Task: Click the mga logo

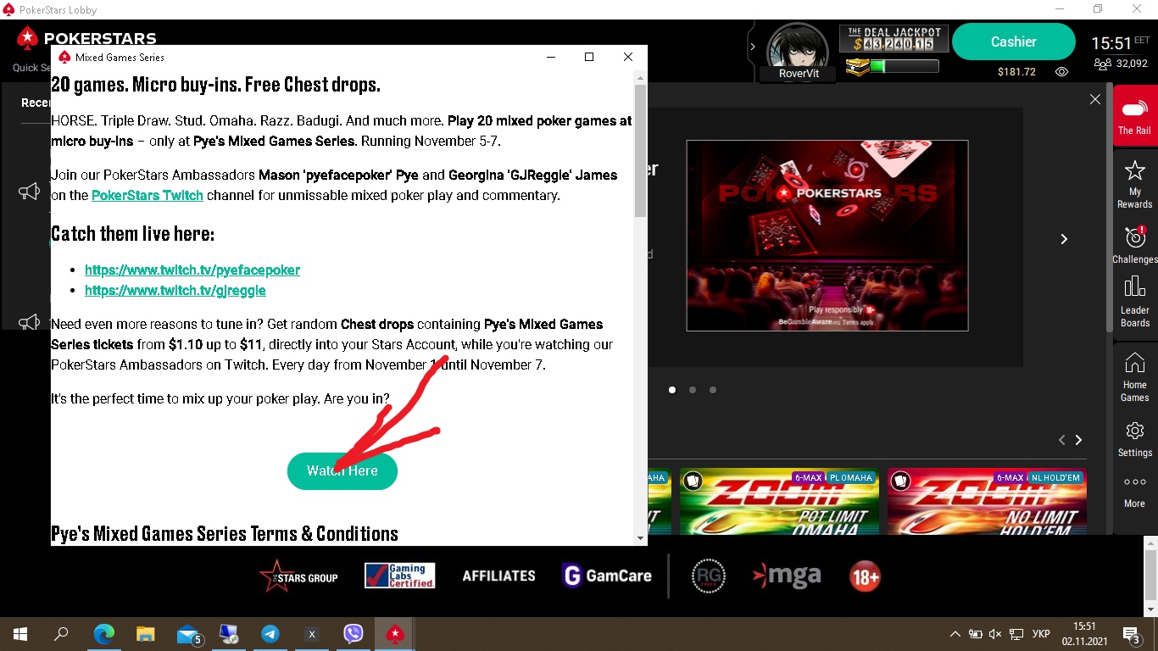Action: point(787,576)
